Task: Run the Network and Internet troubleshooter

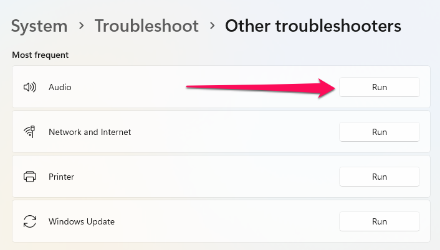Action: [380, 132]
